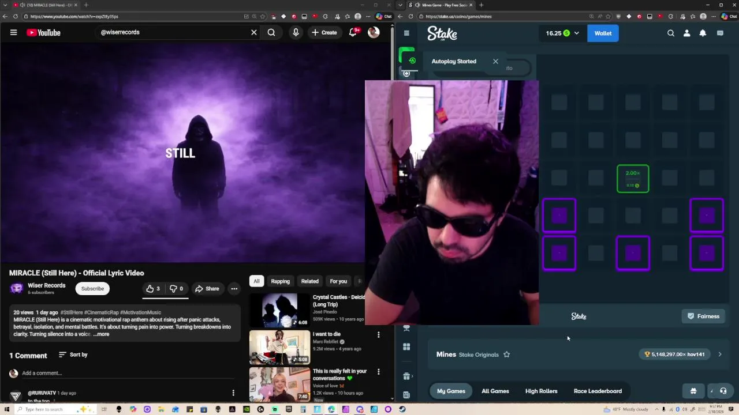The image size is (739, 415).
Task: Open the Stake sidebar grid icon
Action: pyautogui.click(x=406, y=346)
